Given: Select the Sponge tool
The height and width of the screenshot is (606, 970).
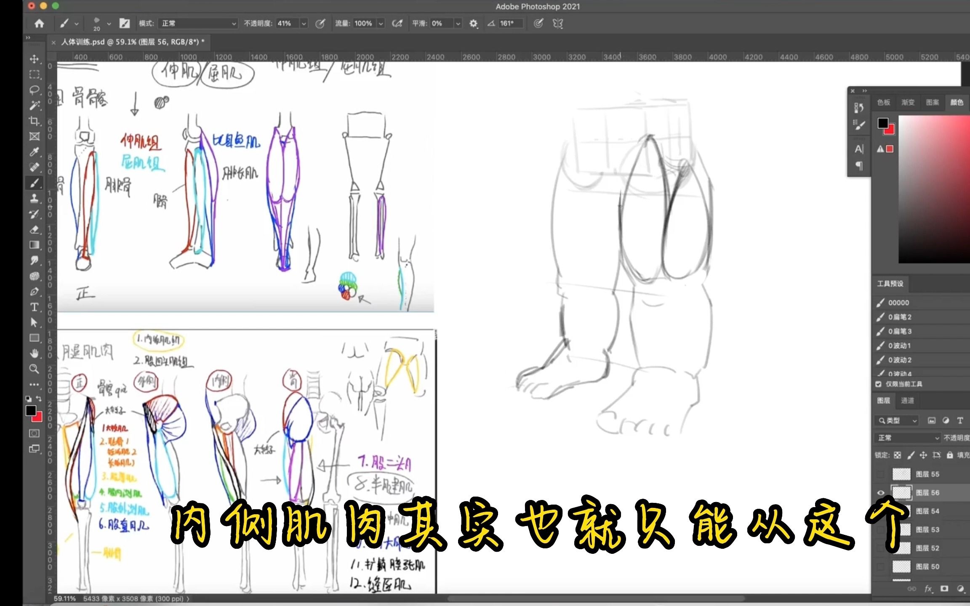Looking at the screenshot, I should (35, 276).
